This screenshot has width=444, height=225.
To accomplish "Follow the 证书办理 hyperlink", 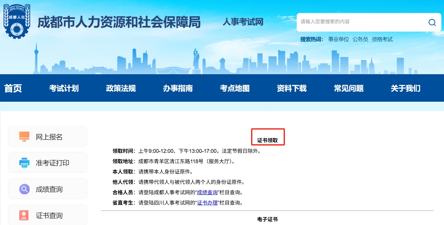I will [207, 203].
